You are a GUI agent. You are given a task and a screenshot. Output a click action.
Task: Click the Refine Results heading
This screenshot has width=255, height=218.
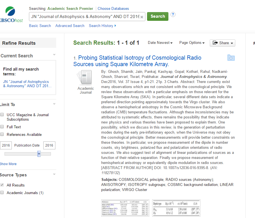click(x=19, y=43)
